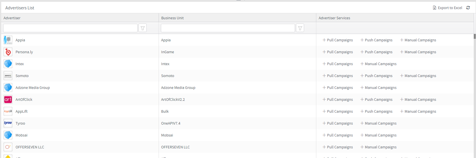Click the OFFERSEVEN LLC logo
Viewport: 476px width, 158px height.
pos(8,147)
